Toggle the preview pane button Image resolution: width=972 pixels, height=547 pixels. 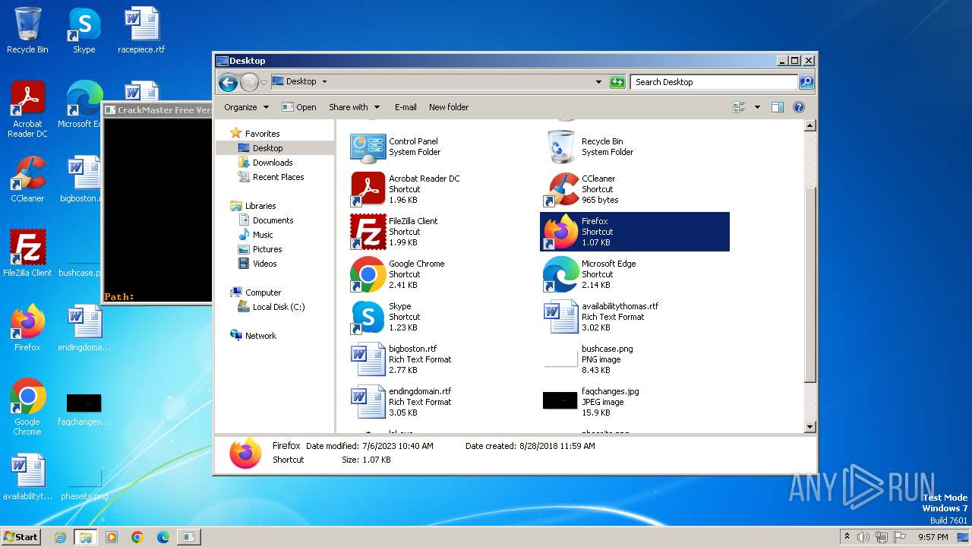point(777,107)
